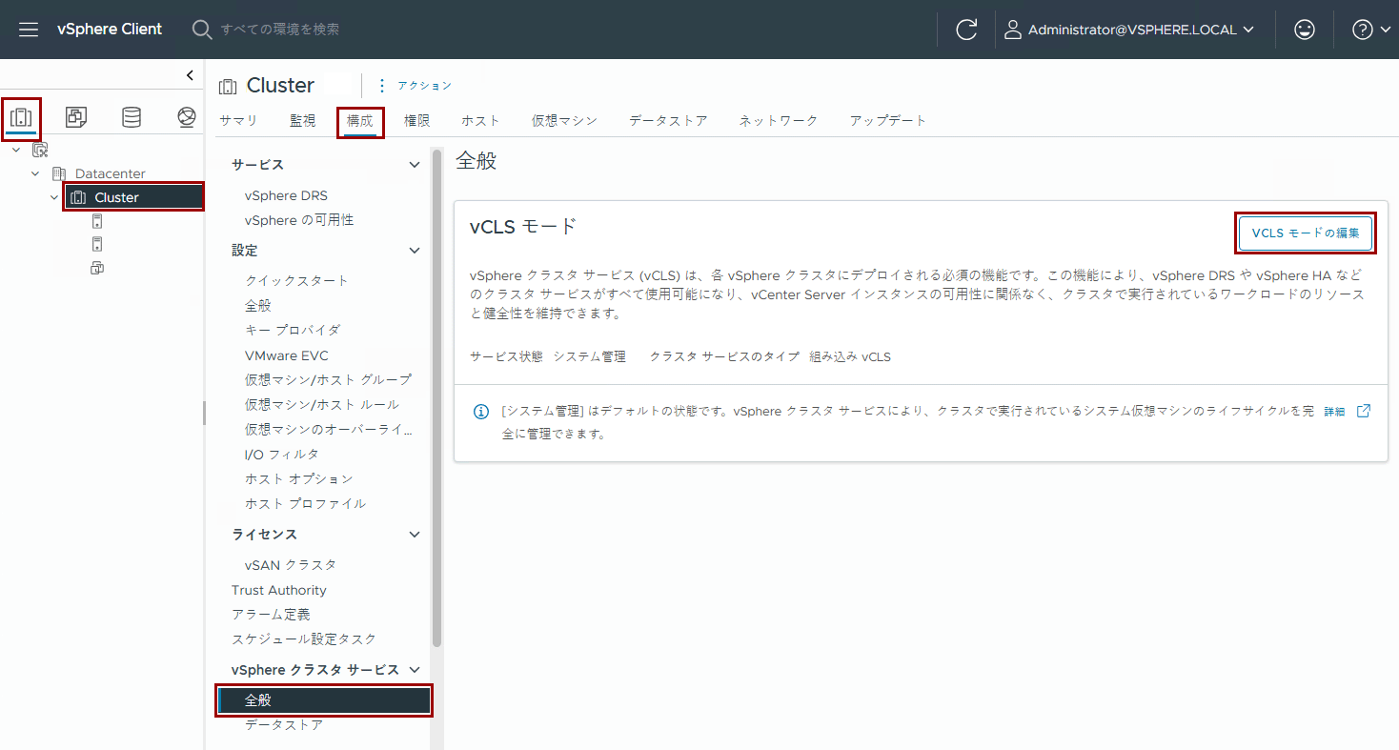Open vSAN クラスタ license settings

pos(291,564)
